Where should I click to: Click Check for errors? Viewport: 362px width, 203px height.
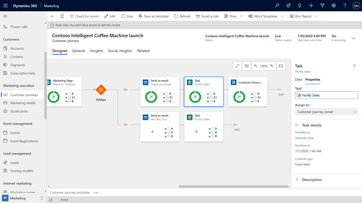[84, 16]
